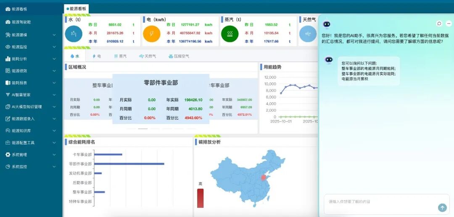Click robot avatar beside suggested questions
Viewport: 454px width, 217px height.
point(329,60)
